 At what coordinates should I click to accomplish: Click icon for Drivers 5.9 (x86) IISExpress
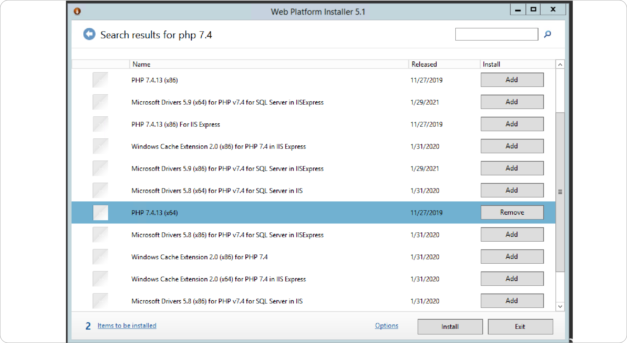pyautogui.click(x=100, y=168)
